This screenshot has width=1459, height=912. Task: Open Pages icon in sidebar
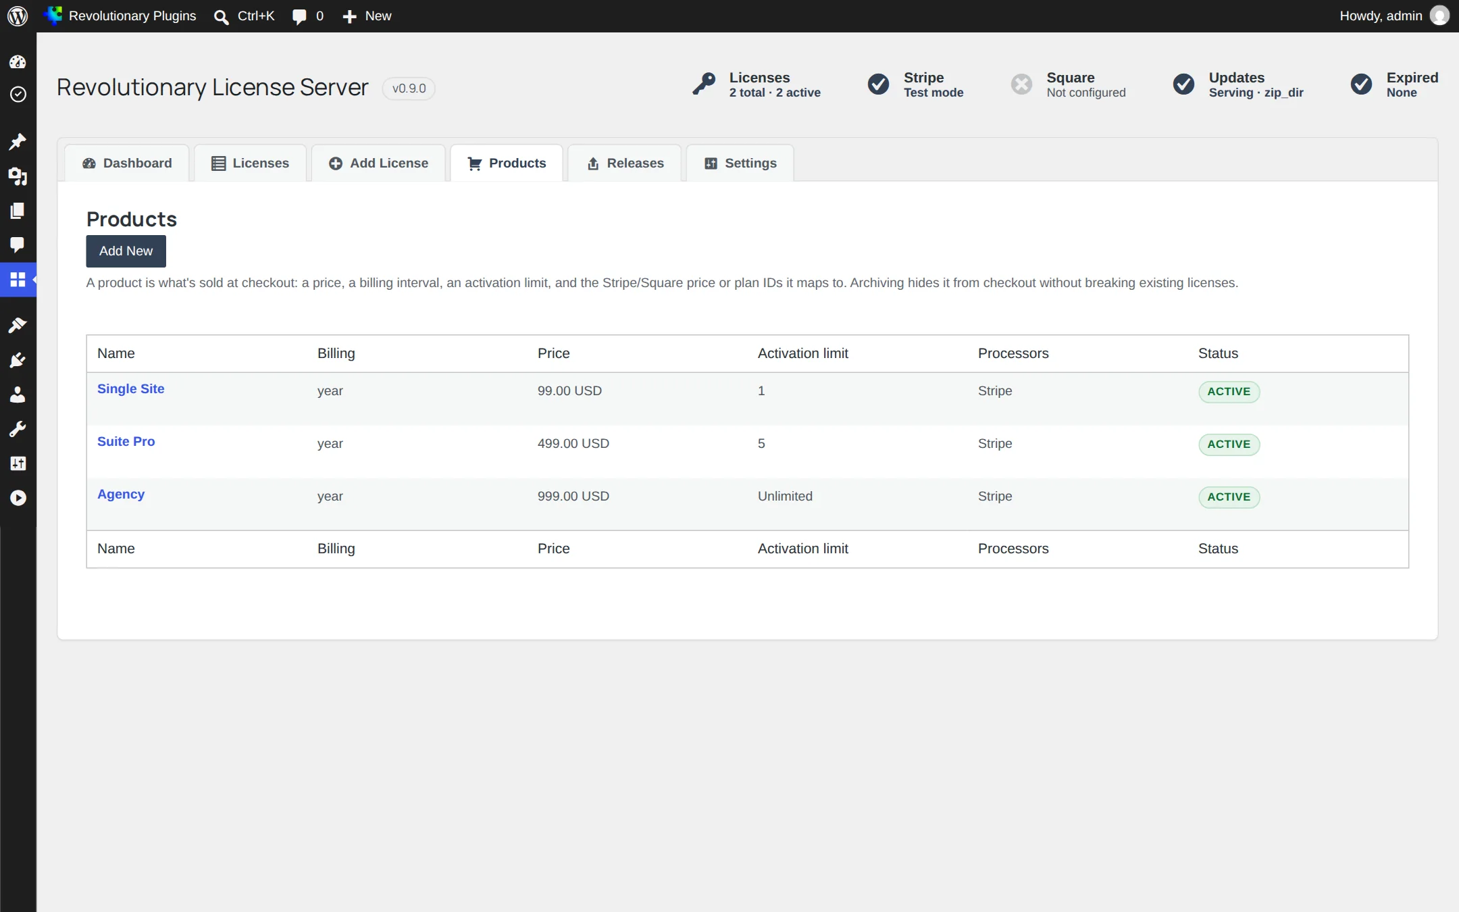18,211
